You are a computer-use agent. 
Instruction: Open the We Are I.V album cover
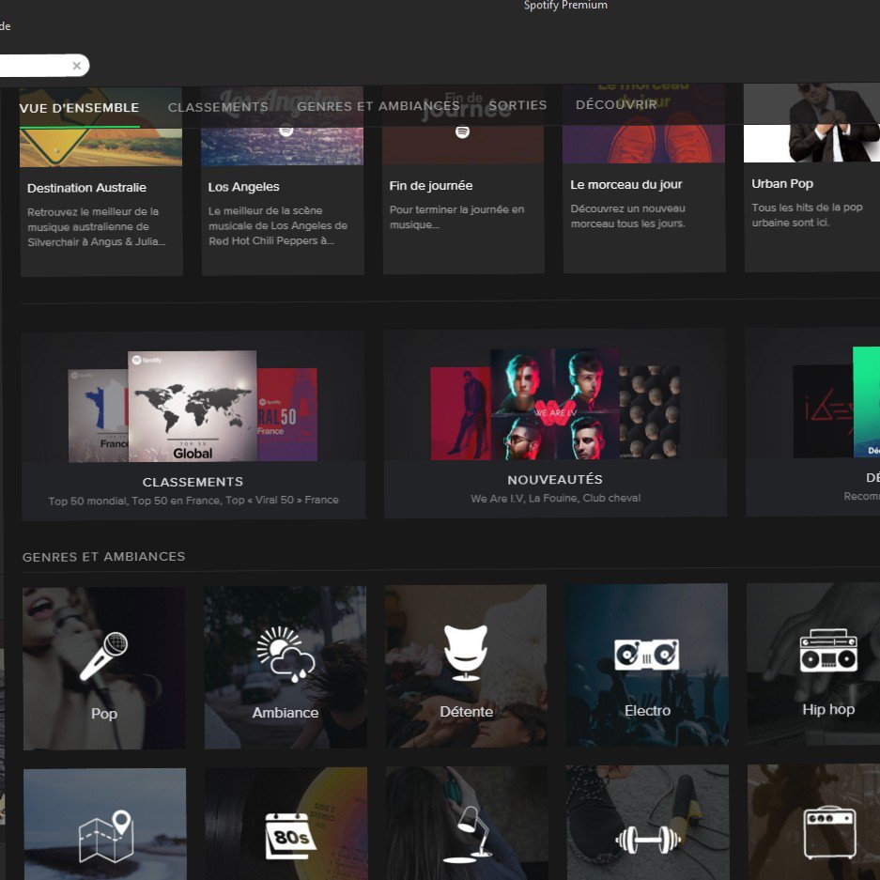click(x=555, y=404)
